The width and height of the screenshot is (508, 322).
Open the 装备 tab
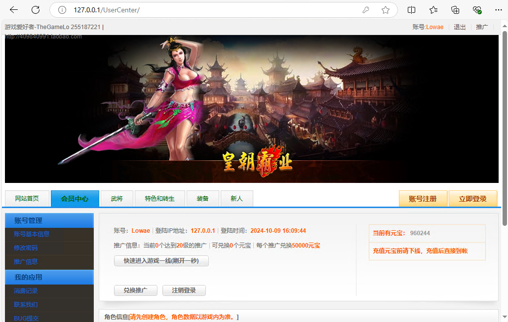click(x=202, y=198)
